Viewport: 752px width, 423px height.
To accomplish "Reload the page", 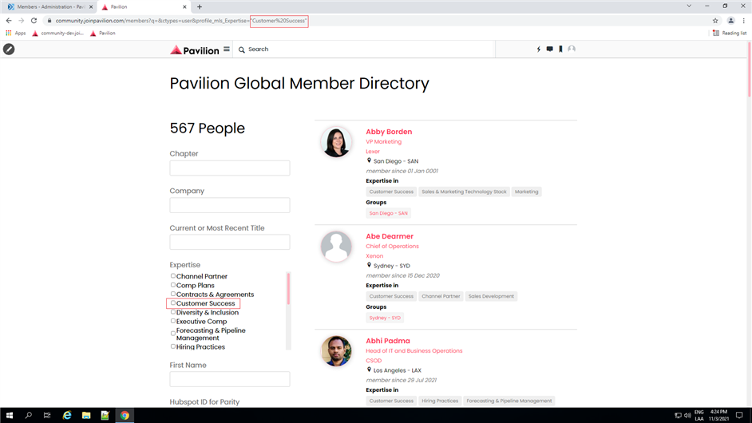I will 34,21.
